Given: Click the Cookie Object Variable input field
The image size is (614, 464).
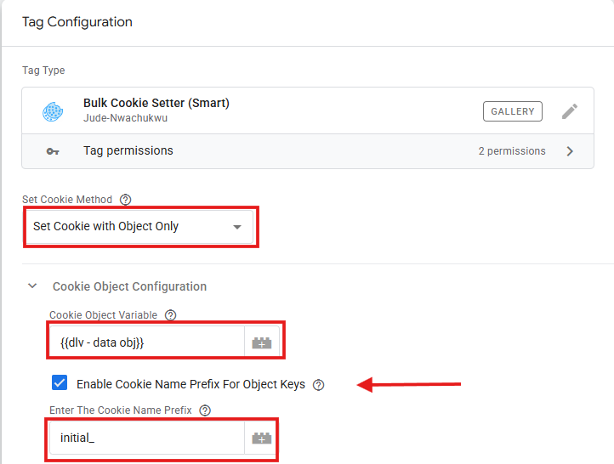Looking at the screenshot, I should [145, 343].
